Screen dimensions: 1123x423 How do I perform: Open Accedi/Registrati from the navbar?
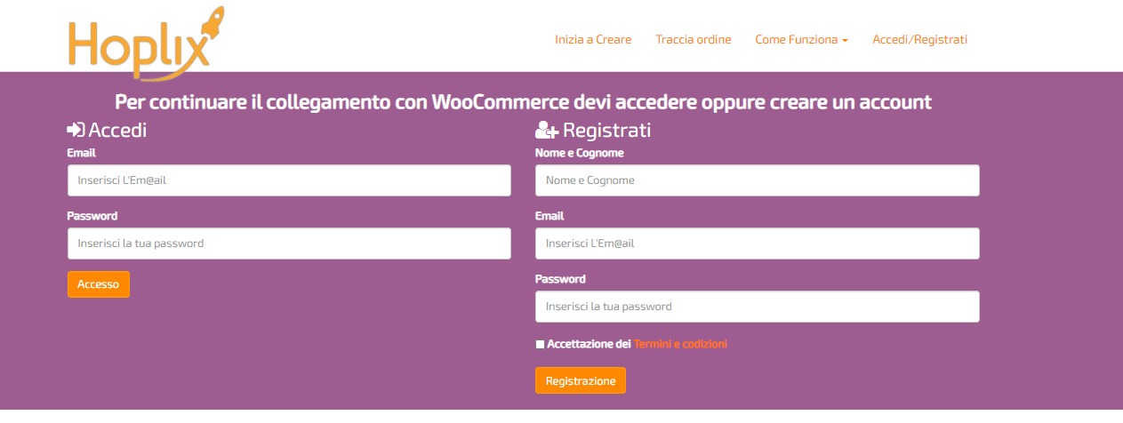[919, 39]
